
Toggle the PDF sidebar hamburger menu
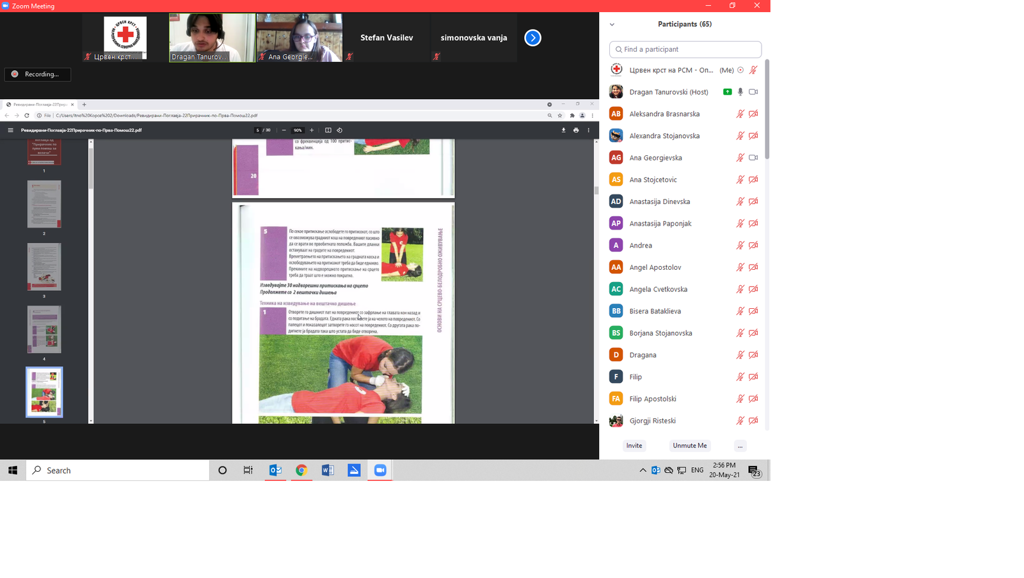click(10, 130)
